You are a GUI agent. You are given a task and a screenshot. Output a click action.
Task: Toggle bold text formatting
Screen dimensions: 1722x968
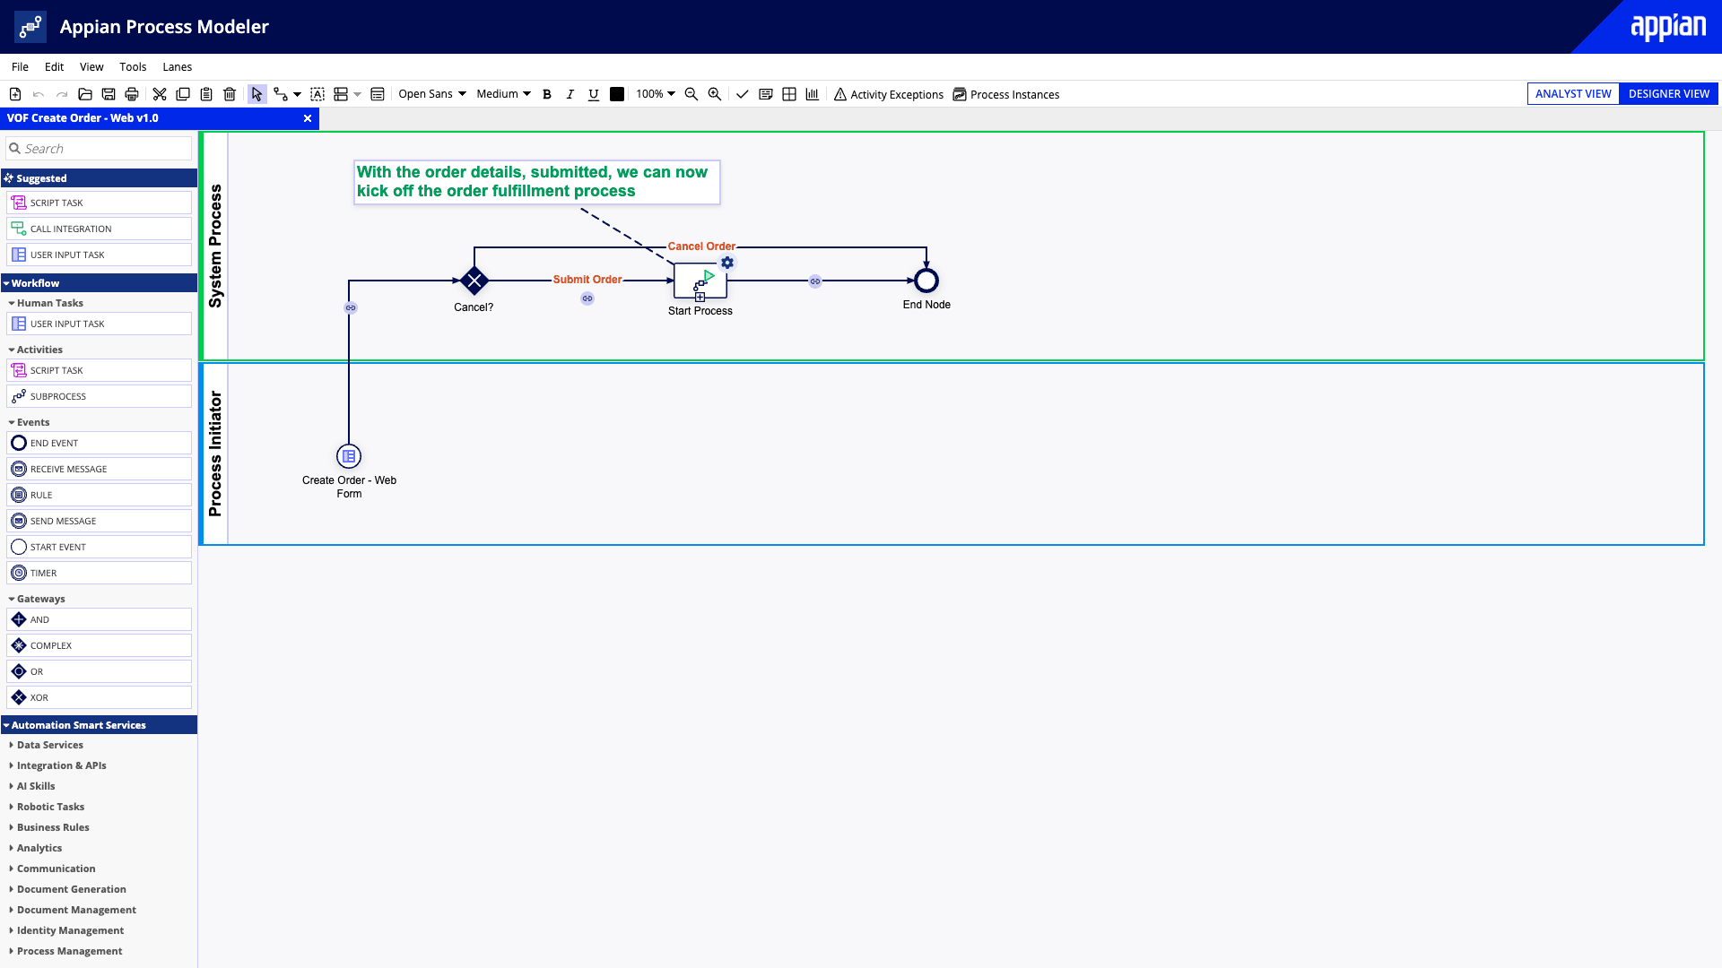point(547,94)
